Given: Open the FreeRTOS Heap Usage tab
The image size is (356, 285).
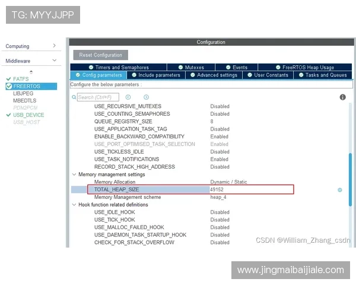Looking at the screenshot, I should coord(304,68).
